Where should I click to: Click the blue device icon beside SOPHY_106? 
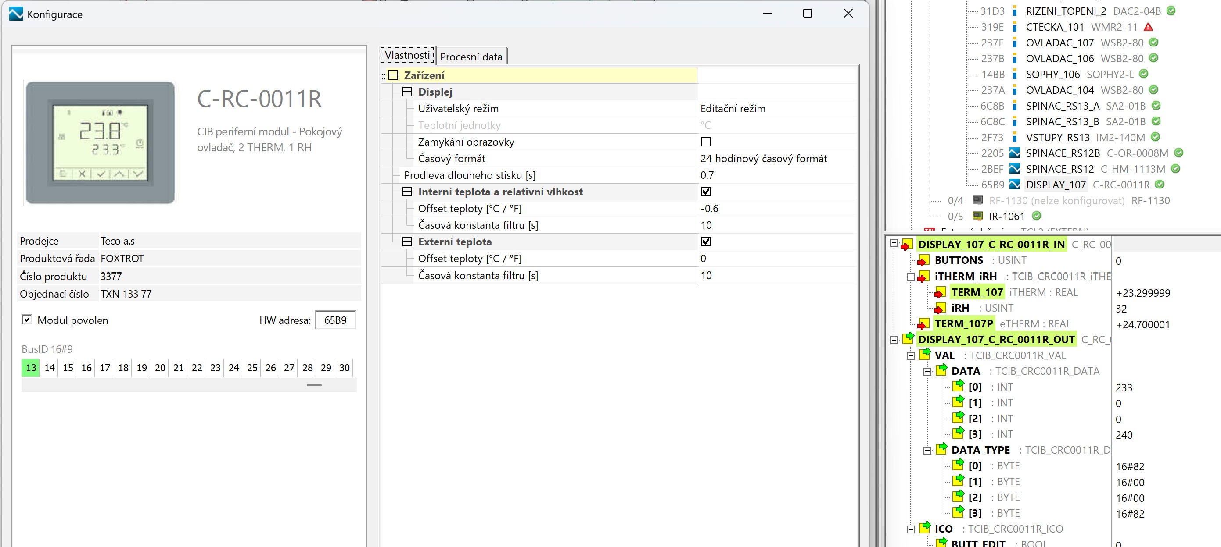click(1015, 74)
